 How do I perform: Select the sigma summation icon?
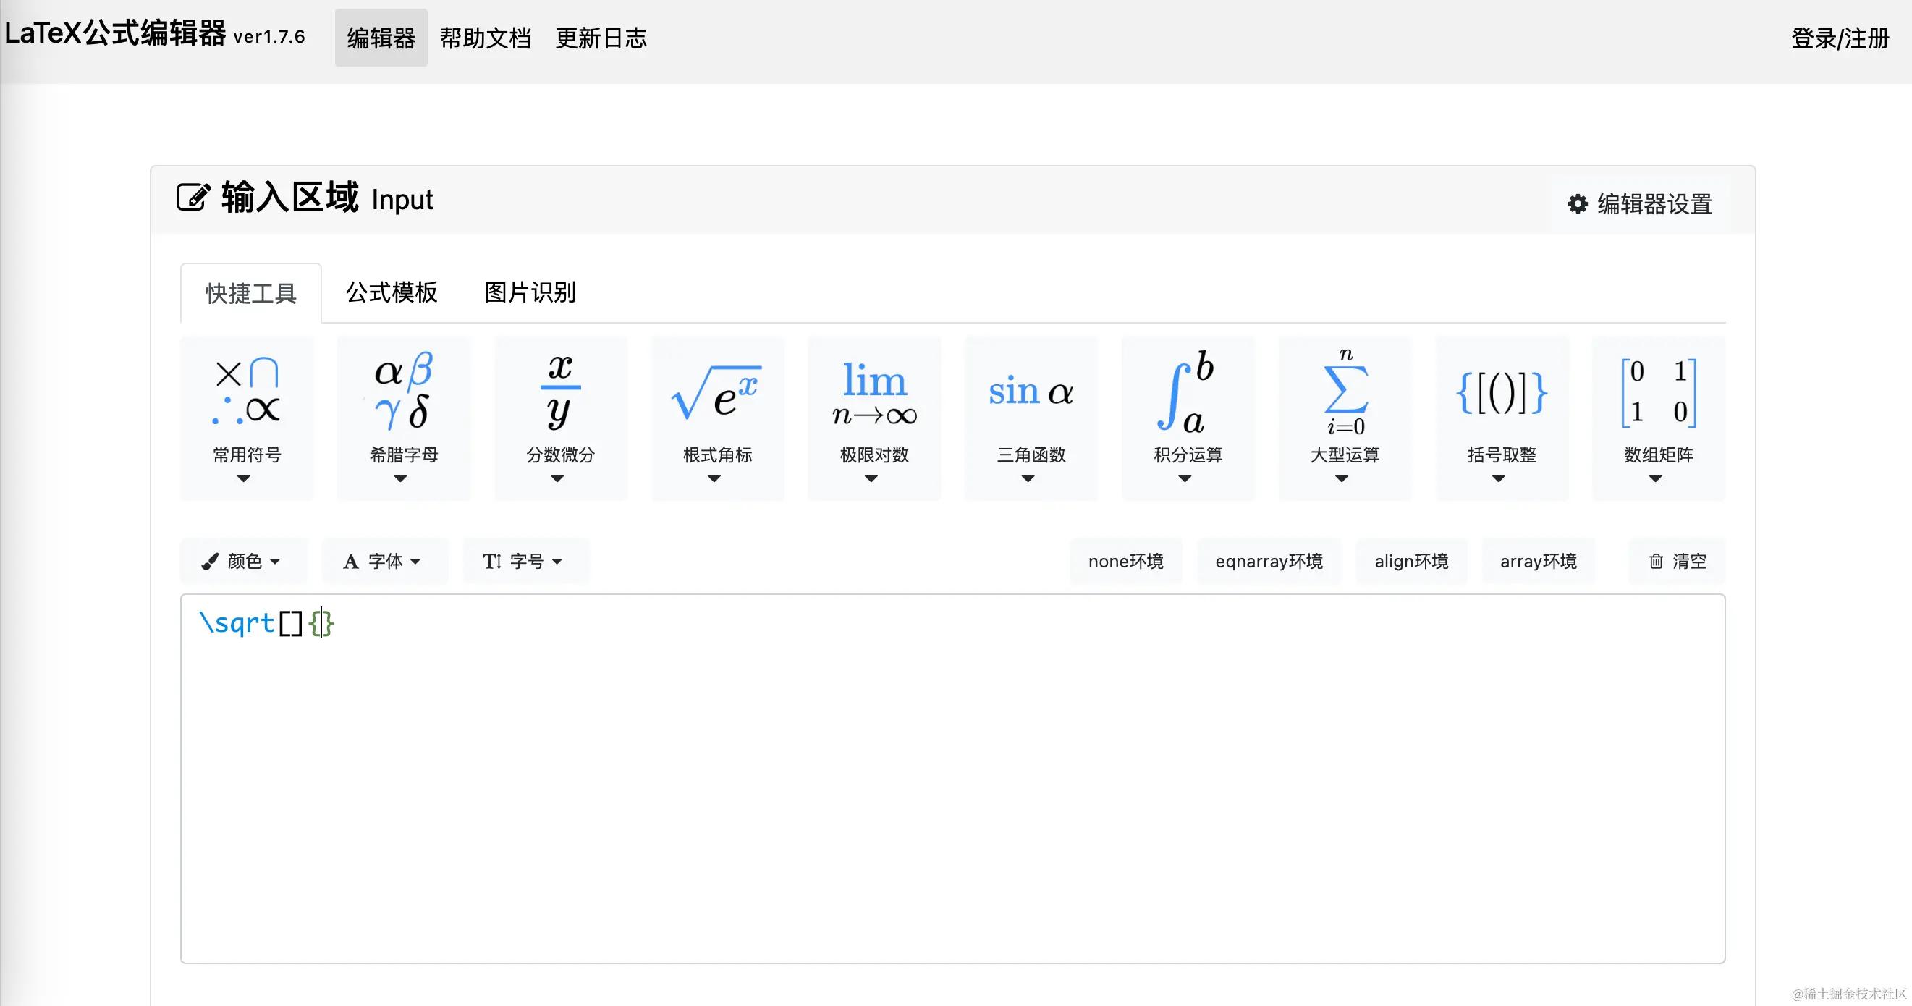tap(1345, 392)
